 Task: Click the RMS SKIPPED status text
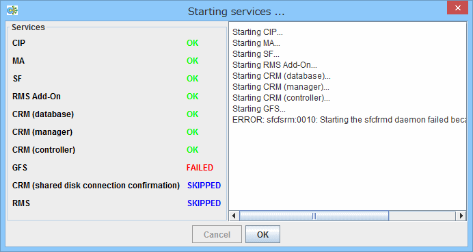(204, 203)
